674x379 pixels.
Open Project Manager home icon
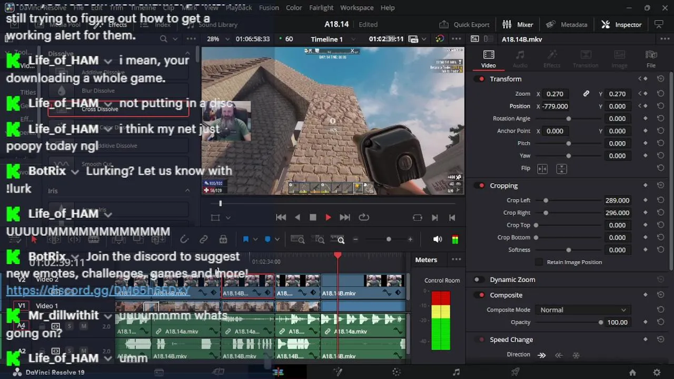point(632,372)
